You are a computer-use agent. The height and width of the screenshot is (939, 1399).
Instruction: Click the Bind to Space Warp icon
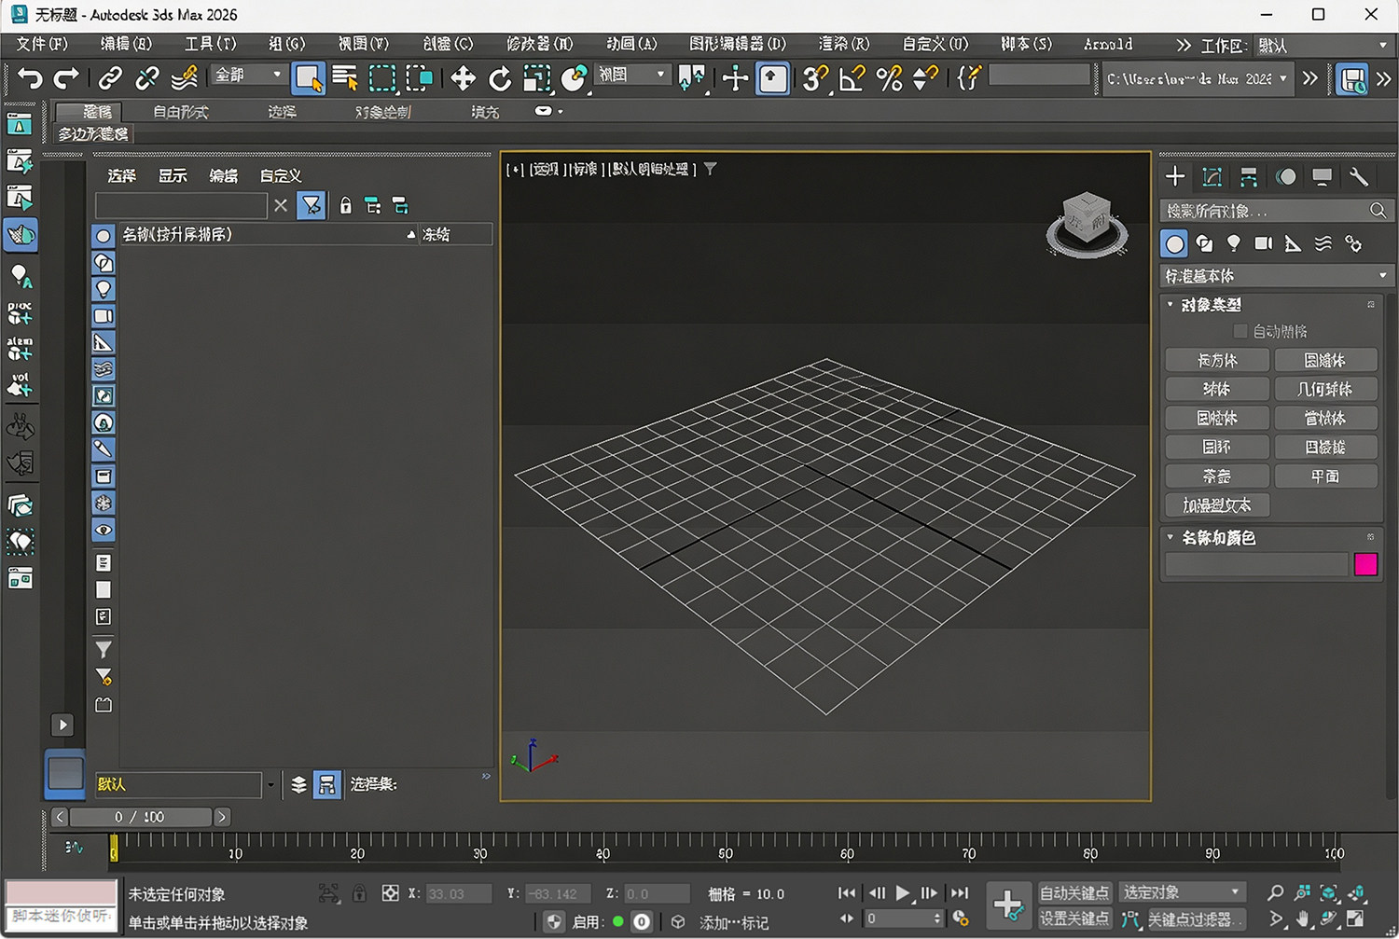click(x=185, y=78)
